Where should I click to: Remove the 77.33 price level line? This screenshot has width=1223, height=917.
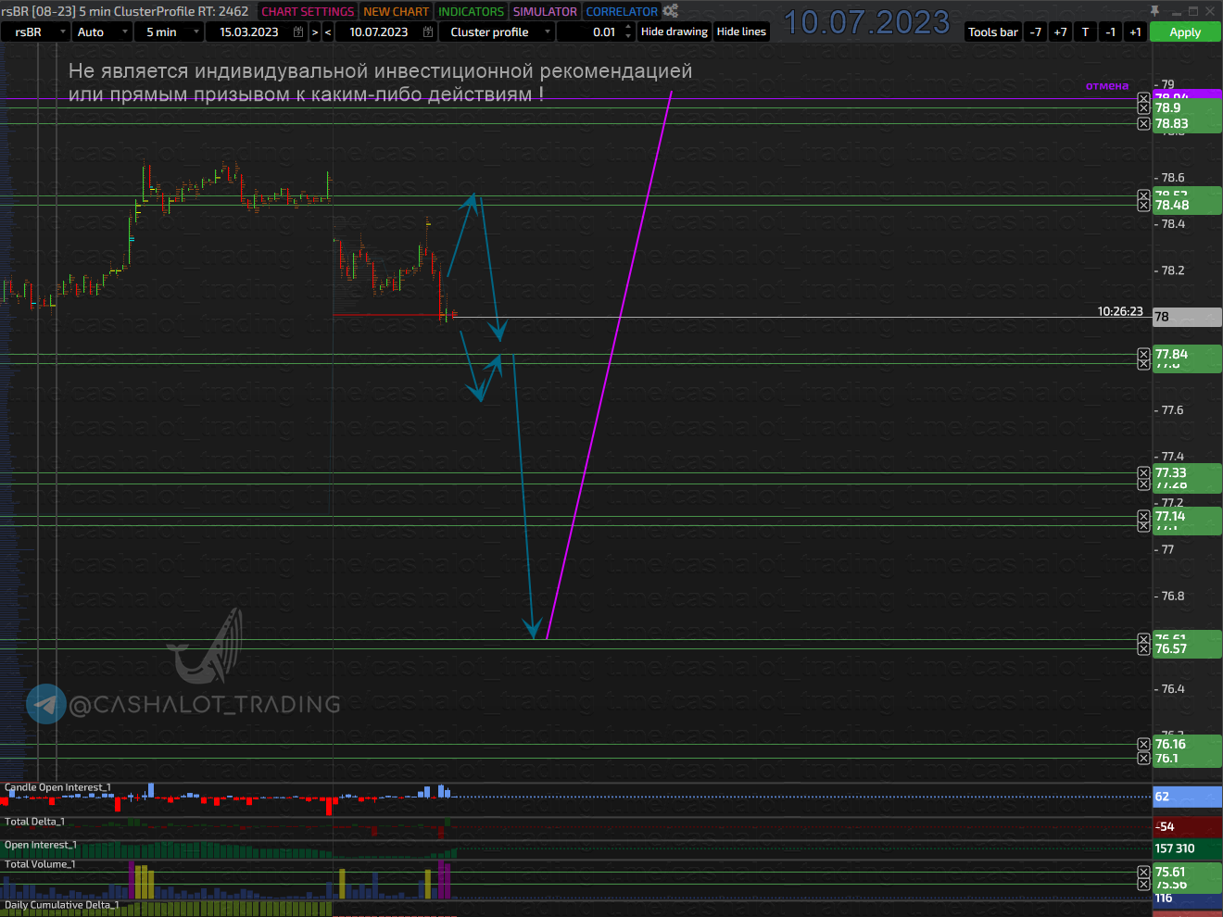pyautogui.click(x=1144, y=473)
